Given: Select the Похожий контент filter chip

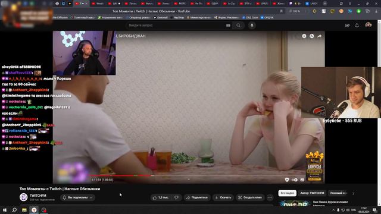Looking at the screenshot, I should pyautogui.click(x=339, y=193).
